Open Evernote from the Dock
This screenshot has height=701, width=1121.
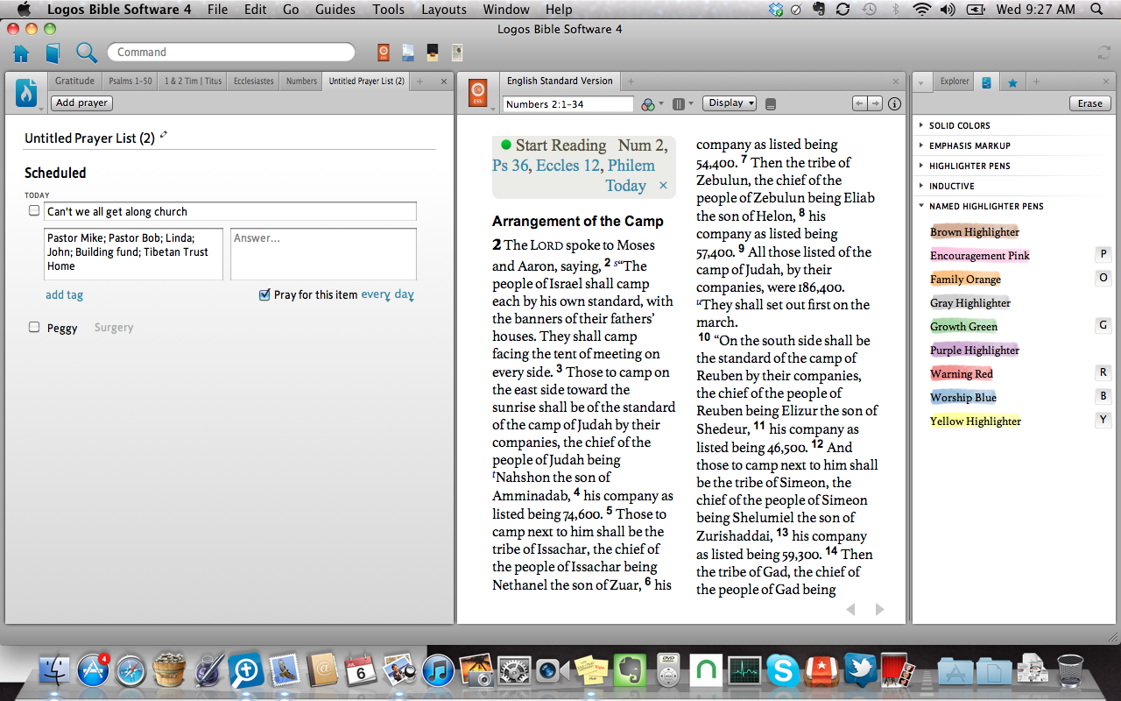pyautogui.click(x=629, y=671)
